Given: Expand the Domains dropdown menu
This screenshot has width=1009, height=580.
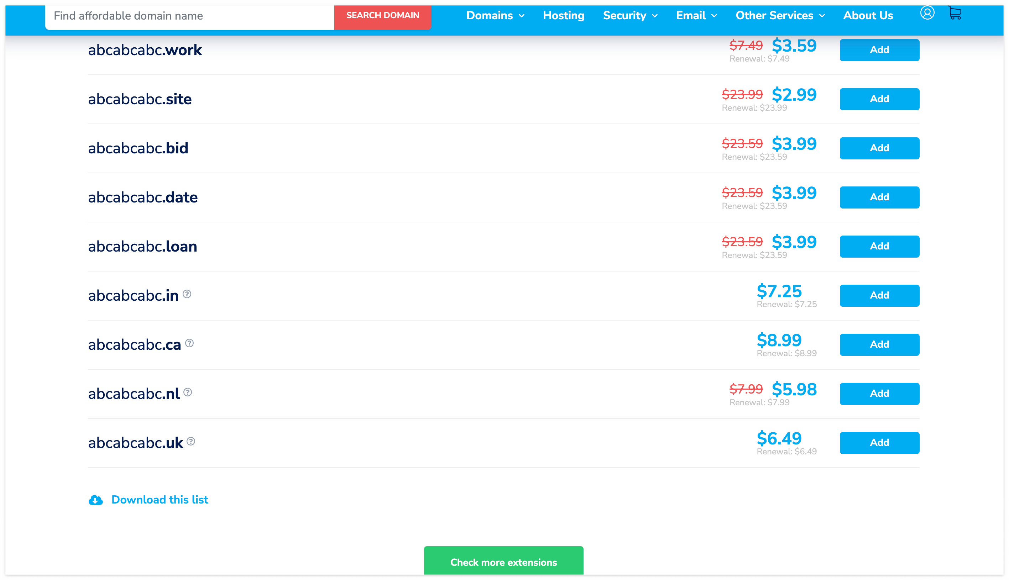Looking at the screenshot, I should coord(495,16).
